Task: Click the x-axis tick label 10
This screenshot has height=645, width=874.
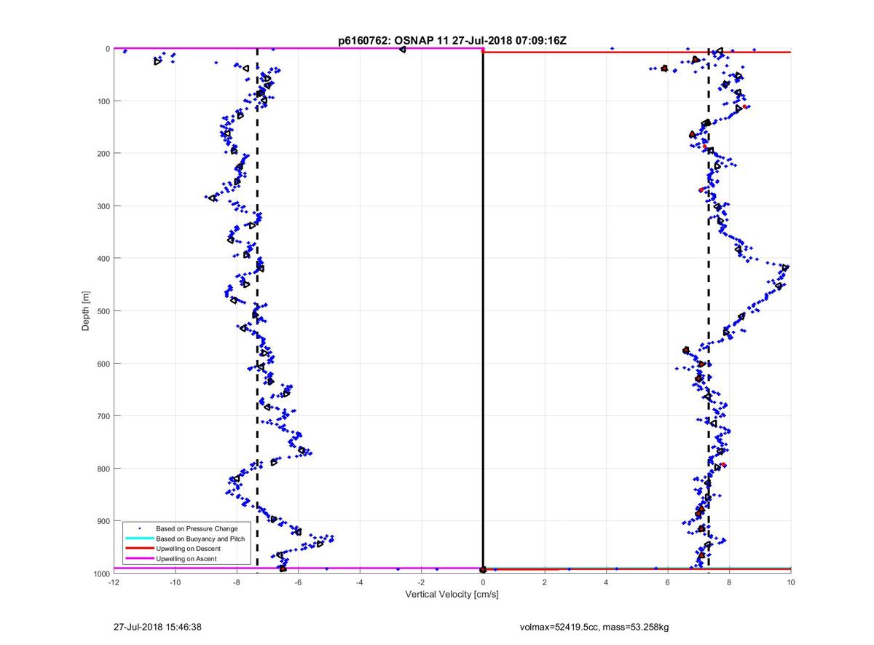Action: coord(790,582)
